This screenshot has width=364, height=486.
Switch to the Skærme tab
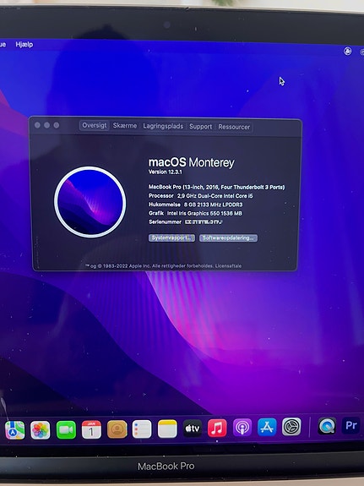(125, 126)
